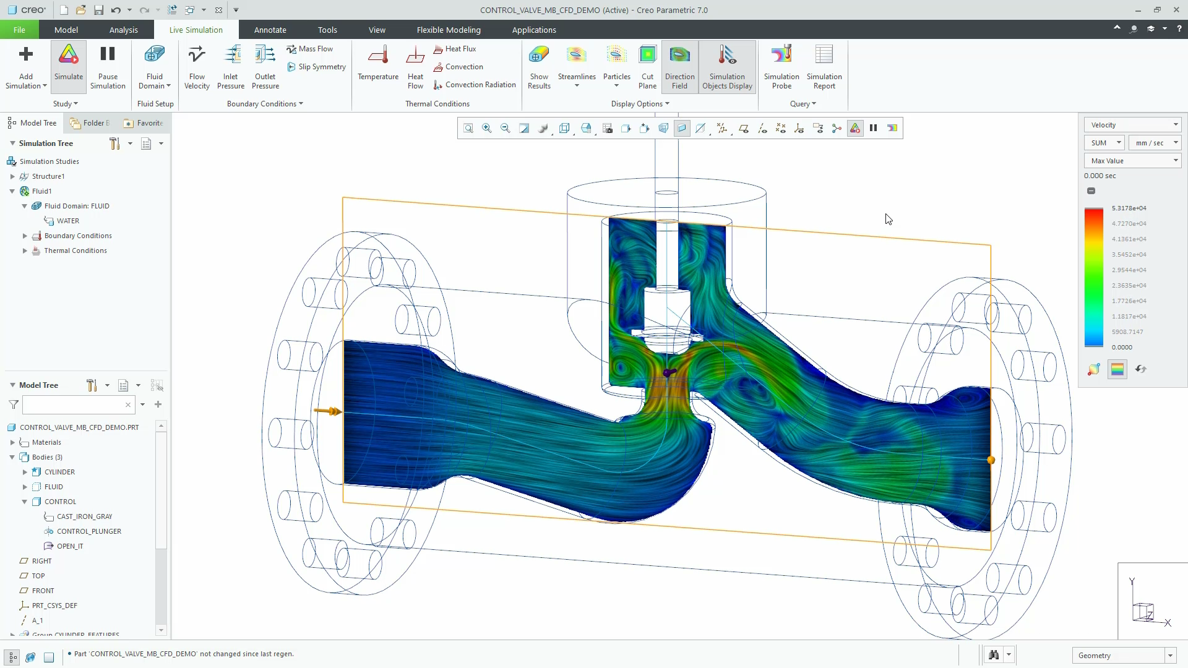Toggle Cut Plane display
The width and height of the screenshot is (1188, 668).
647,67
